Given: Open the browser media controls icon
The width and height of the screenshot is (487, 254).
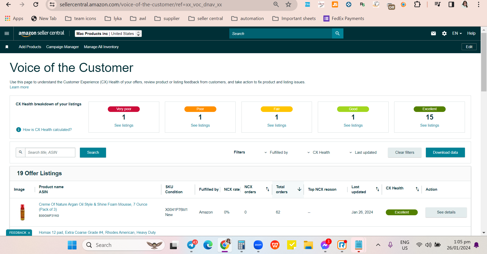Looking at the screenshot, I should coord(438,5).
